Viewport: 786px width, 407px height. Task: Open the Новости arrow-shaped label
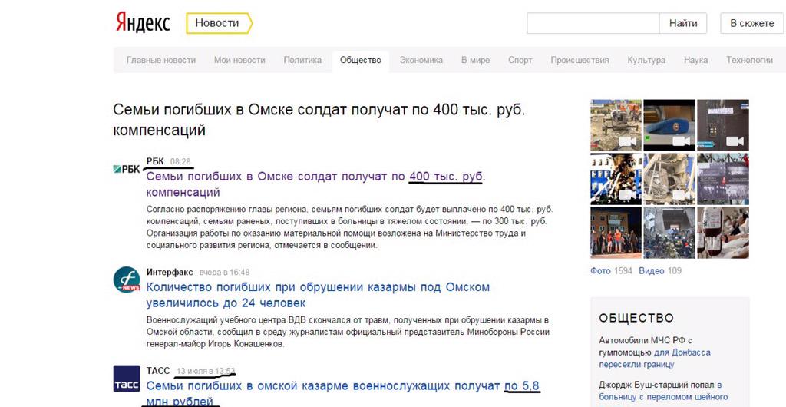(218, 23)
